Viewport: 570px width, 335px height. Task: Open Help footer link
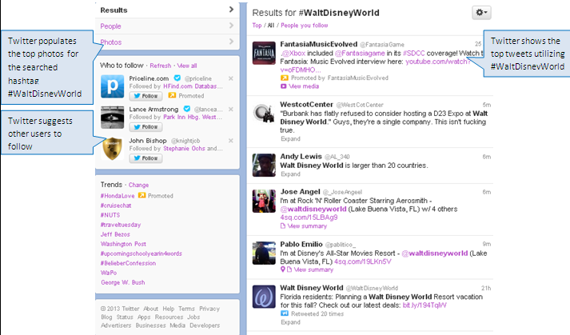tap(169, 309)
